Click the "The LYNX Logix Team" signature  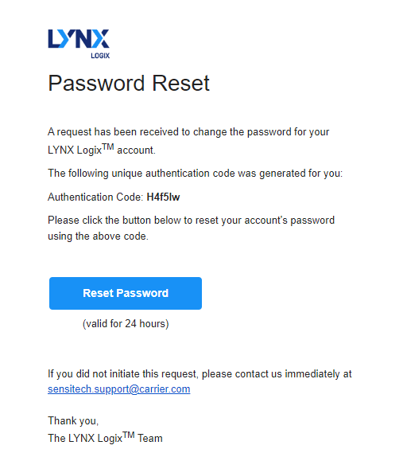(x=105, y=438)
